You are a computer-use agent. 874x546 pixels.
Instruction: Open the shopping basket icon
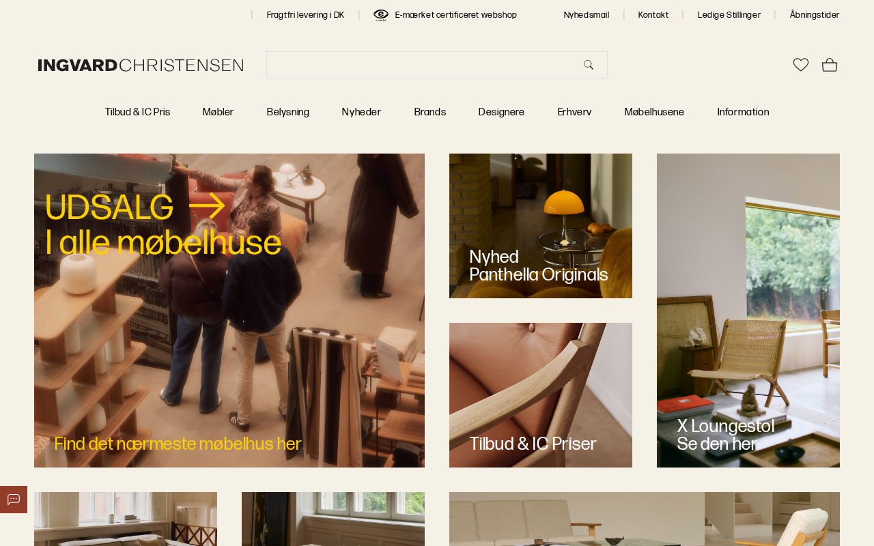(830, 65)
